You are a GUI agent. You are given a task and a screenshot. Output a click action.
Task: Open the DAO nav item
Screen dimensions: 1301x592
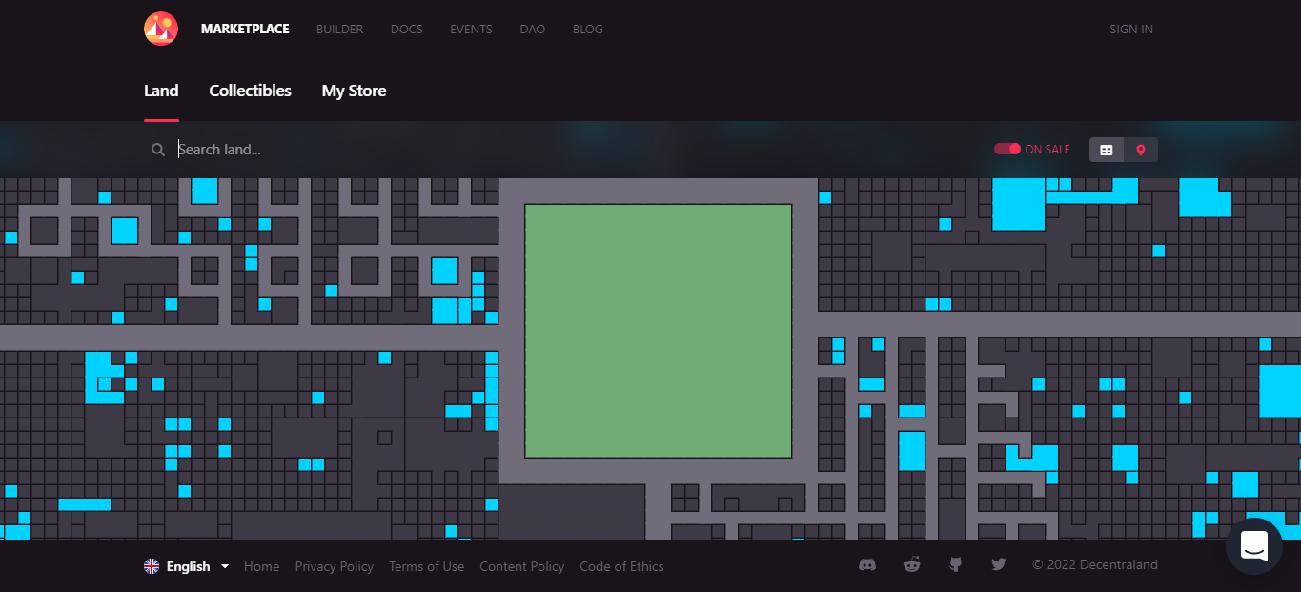[x=533, y=30]
